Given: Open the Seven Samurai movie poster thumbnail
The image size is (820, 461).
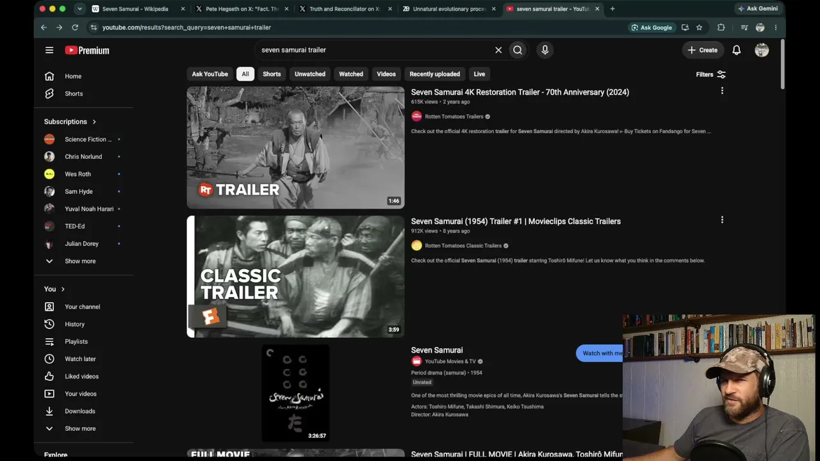Looking at the screenshot, I should [x=295, y=393].
